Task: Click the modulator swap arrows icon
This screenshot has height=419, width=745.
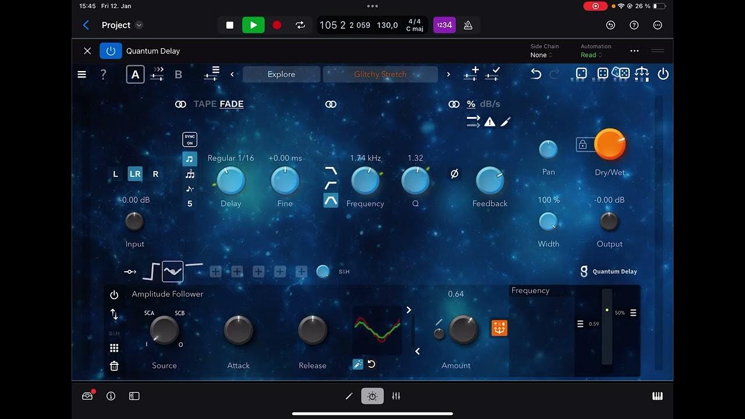Action: click(114, 314)
